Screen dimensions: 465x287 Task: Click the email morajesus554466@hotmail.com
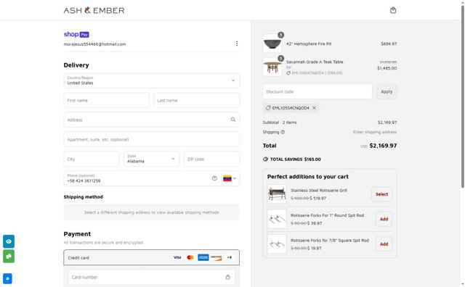pyautogui.click(x=94, y=44)
